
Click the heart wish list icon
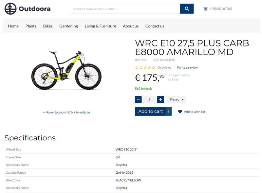tap(180, 112)
